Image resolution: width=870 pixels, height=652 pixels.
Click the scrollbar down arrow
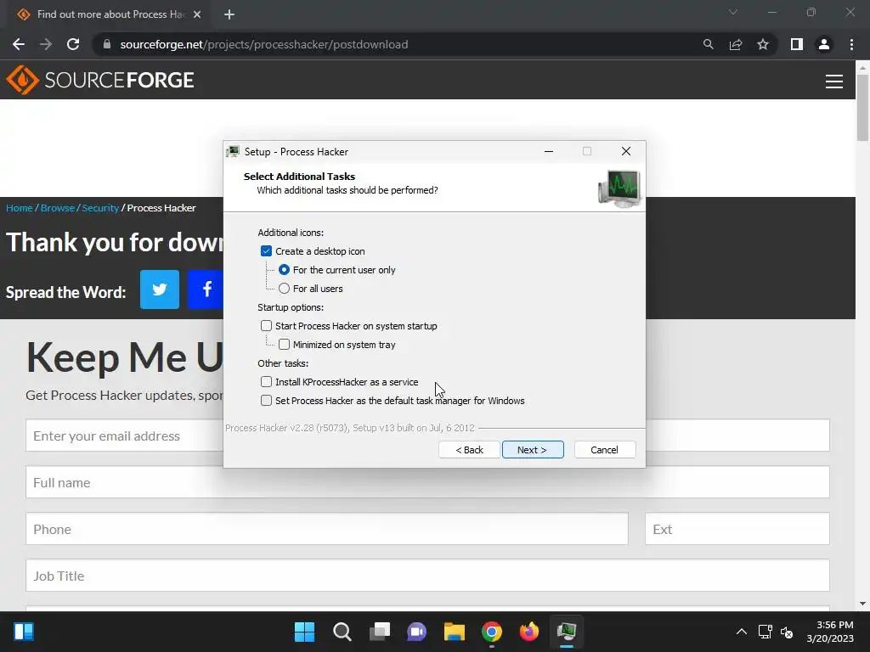click(x=863, y=604)
